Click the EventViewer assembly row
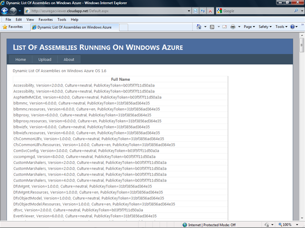This screenshot has width=305, height=228. [121, 216]
